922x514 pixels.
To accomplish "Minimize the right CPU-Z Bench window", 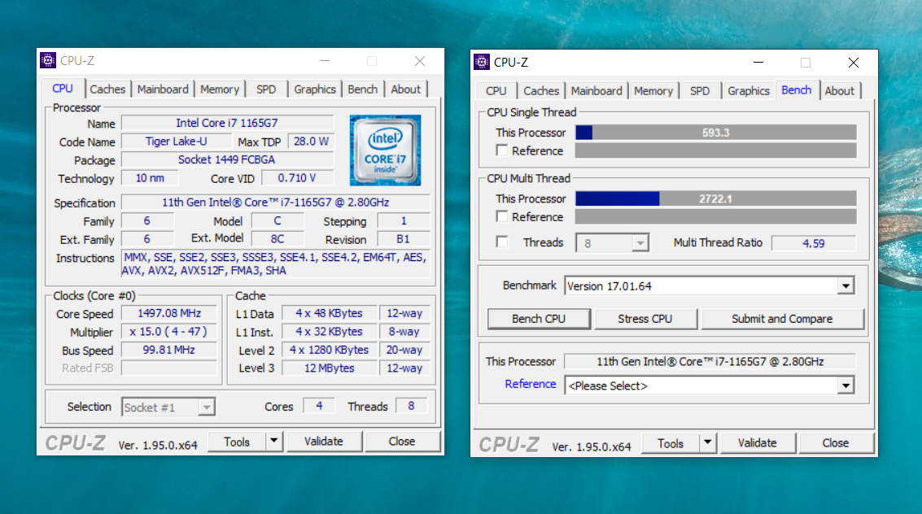I will (x=758, y=63).
